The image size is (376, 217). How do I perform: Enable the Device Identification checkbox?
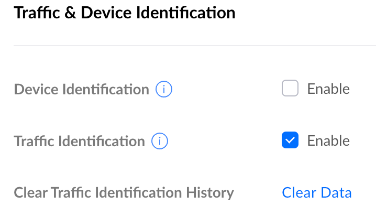click(x=290, y=89)
